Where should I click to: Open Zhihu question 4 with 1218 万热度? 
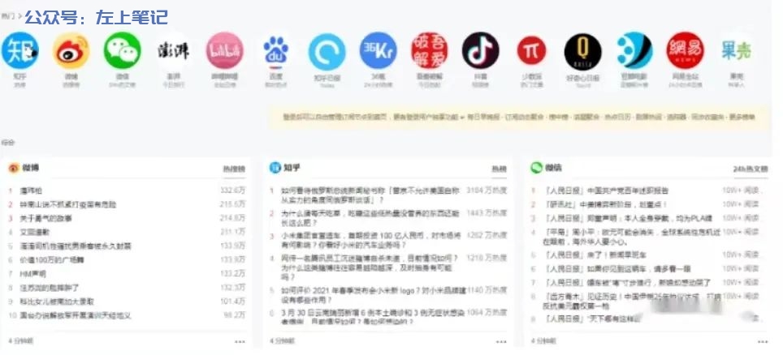pos(370,267)
